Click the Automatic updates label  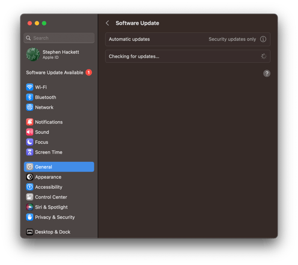pyautogui.click(x=129, y=39)
